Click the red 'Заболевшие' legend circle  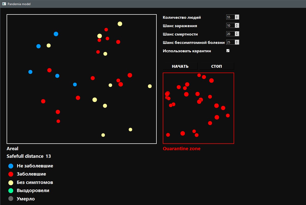click(x=10, y=174)
